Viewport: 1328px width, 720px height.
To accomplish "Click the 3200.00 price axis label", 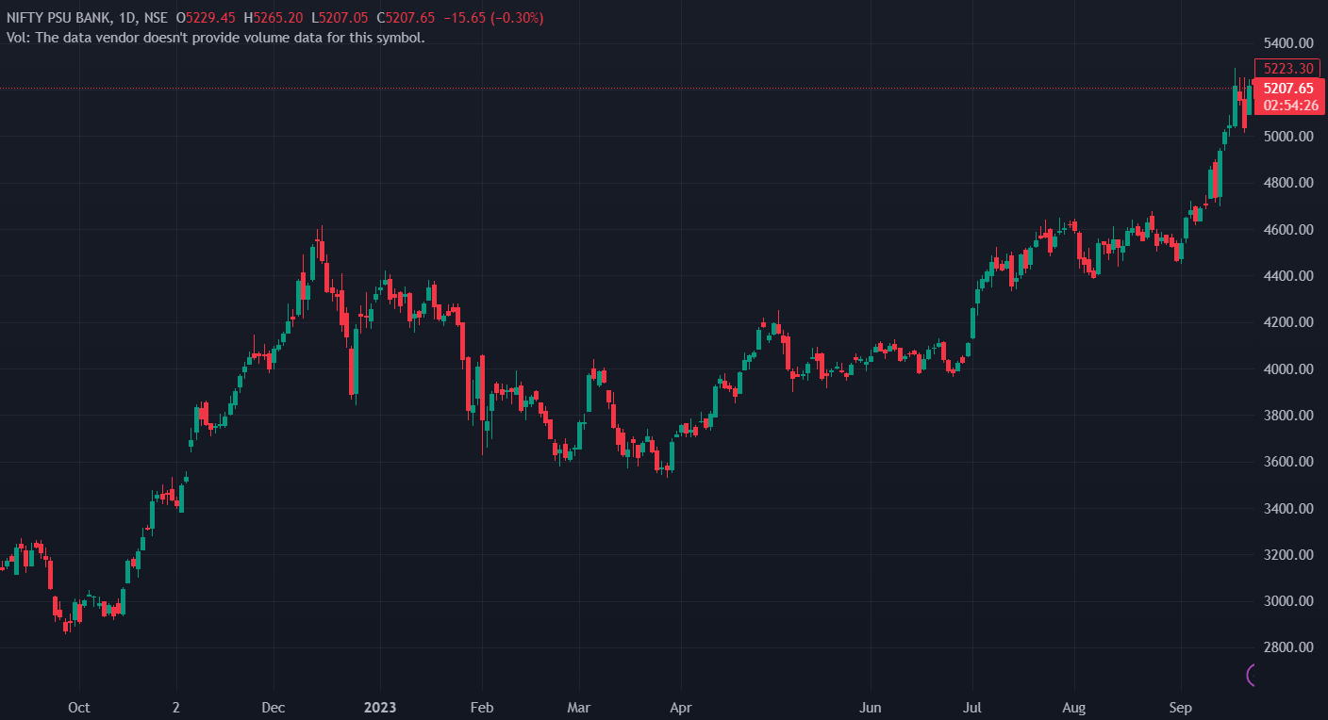I will click(1288, 555).
